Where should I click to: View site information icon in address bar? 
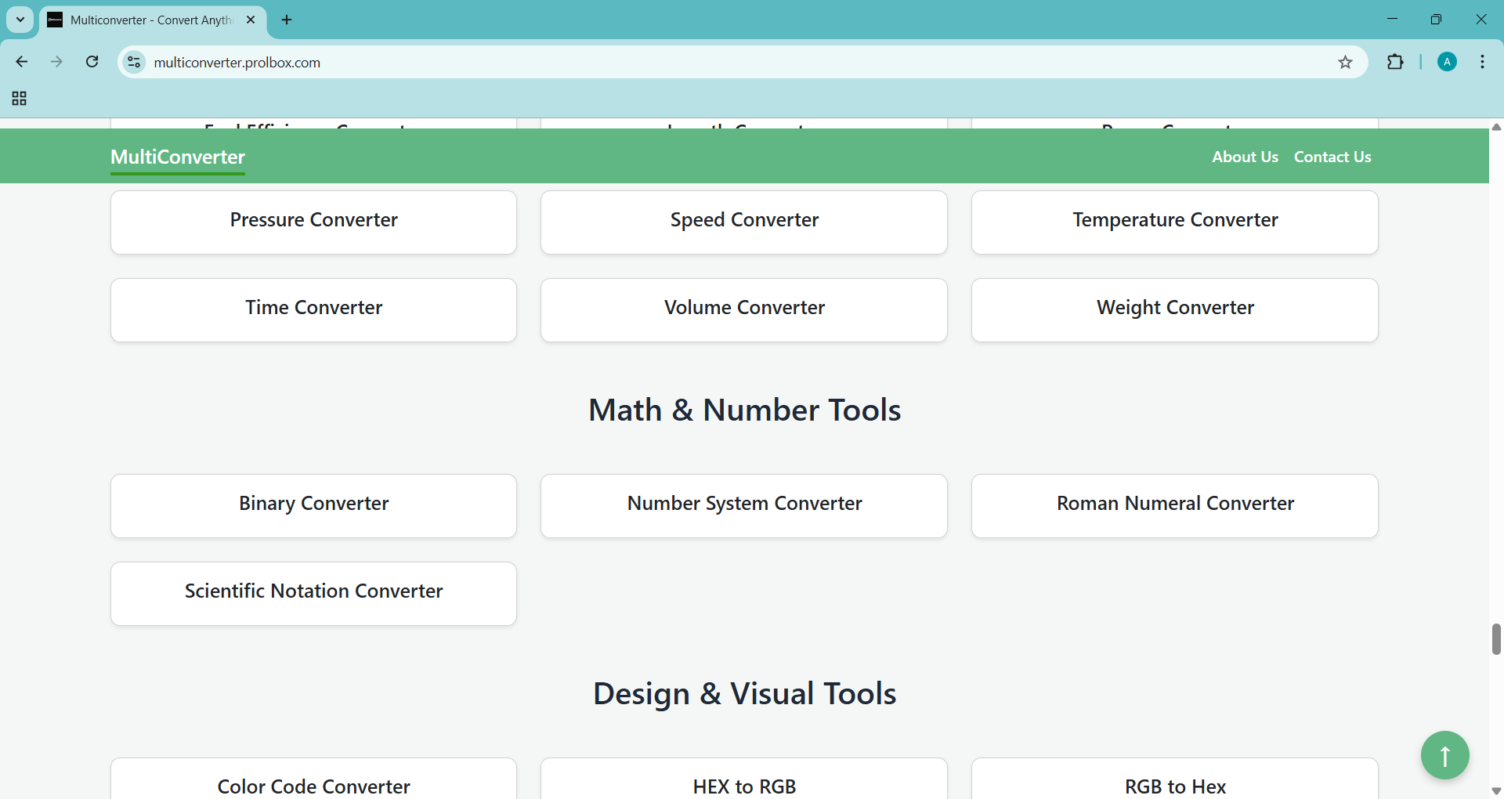[x=135, y=62]
